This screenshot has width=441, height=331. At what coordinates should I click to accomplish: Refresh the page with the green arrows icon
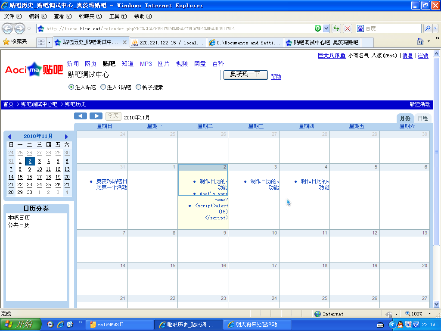[336, 28]
